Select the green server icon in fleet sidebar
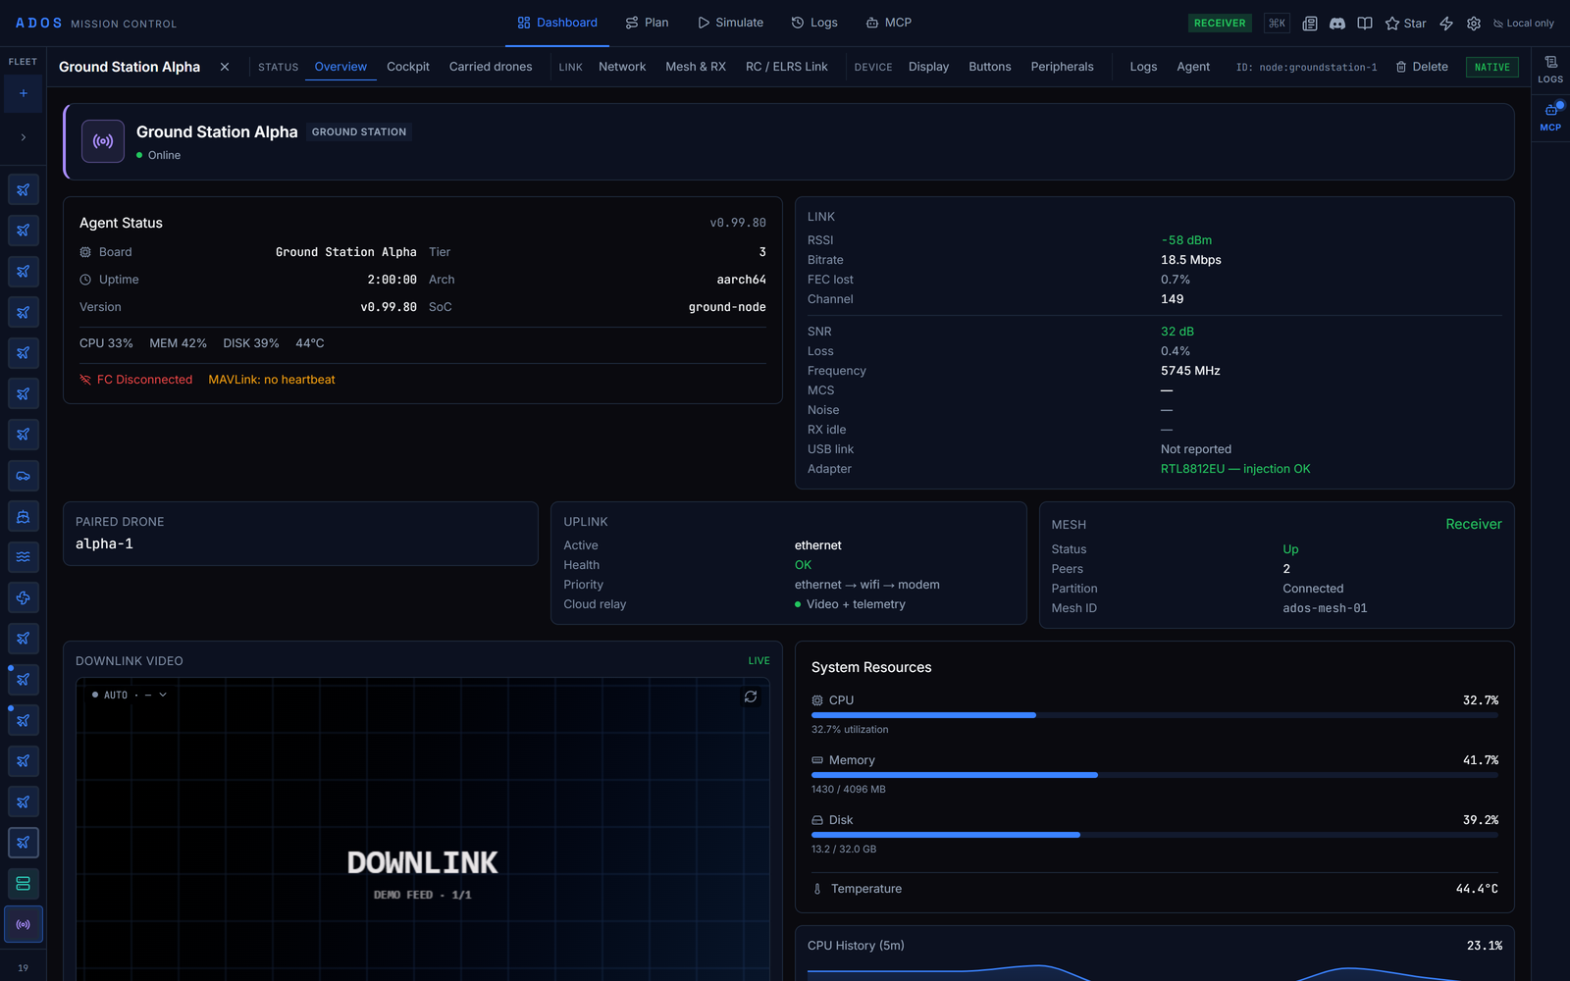Viewport: 1570px width, 981px height. pos(24,884)
